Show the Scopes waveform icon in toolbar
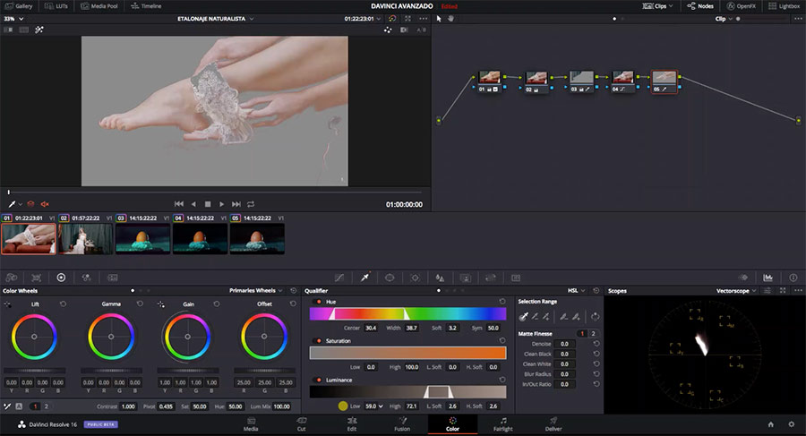Viewport: 806px width, 436px height. [768, 278]
